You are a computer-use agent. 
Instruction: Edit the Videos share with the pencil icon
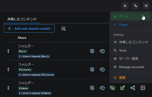(x=122, y=88)
